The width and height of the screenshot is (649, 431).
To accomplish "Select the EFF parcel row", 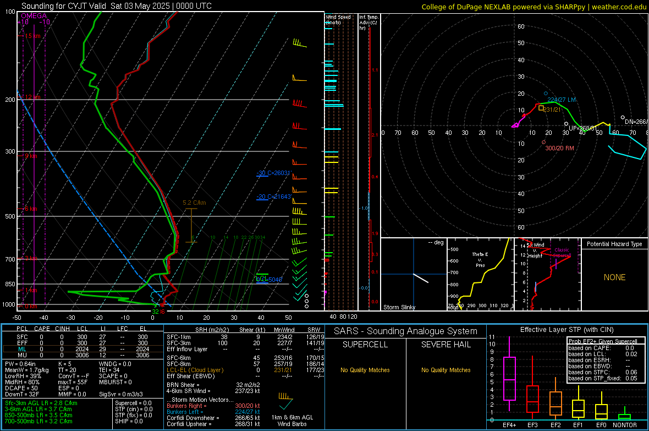I will pos(83,343).
